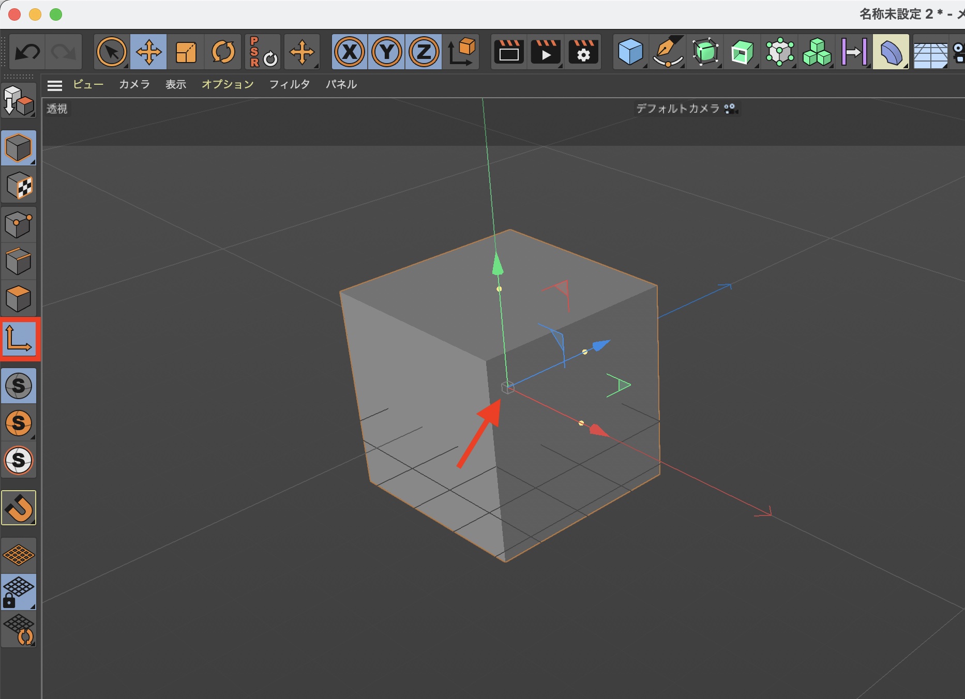Open the フィルタ menu
Image resolution: width=965 pixels, height=699 pixels.
pos(289,85)
